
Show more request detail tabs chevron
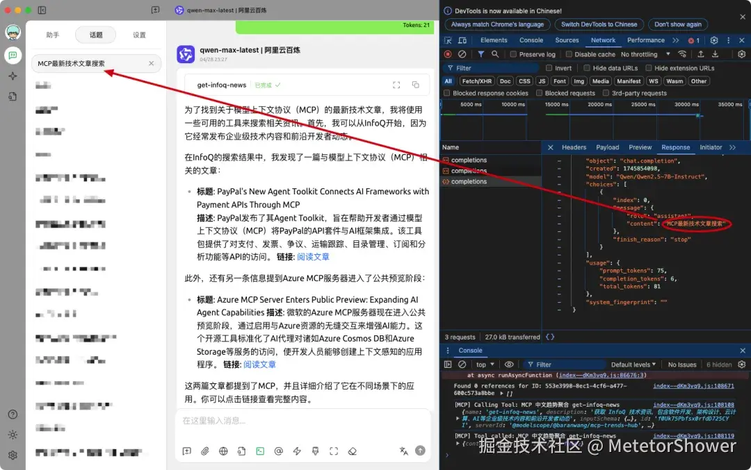[x=732, y=148]
